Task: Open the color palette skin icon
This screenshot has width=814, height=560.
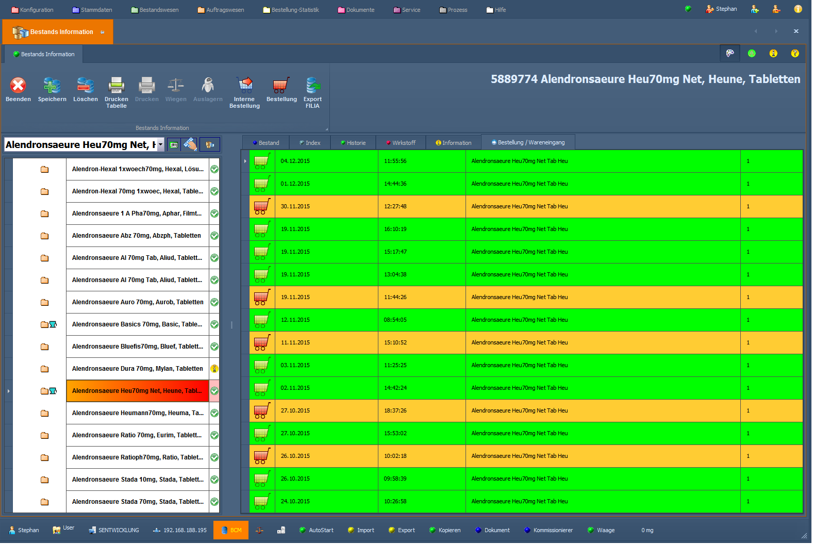Action: (x=730, y=53)
